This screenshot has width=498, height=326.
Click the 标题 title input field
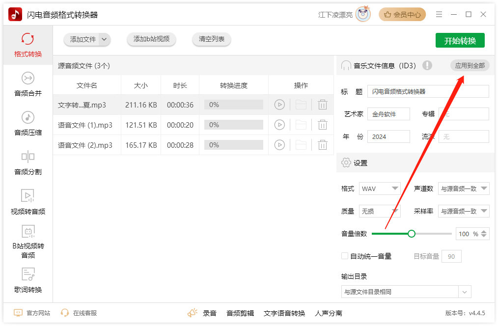[428, 92]
